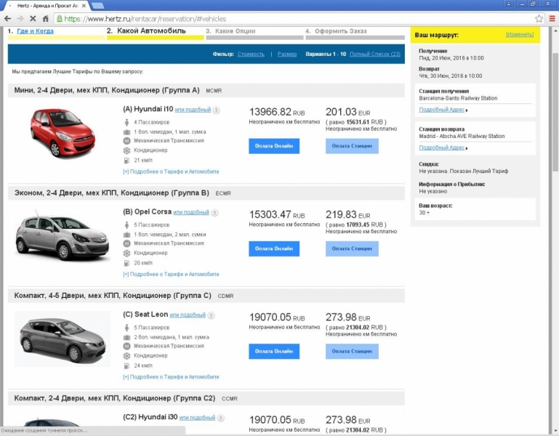The width and height of the screenshot is (559, 436).
Task: Expand Подробнее о Тарифе for Hyundai i10
Action: pyautogui.click(x=171, y=171)
